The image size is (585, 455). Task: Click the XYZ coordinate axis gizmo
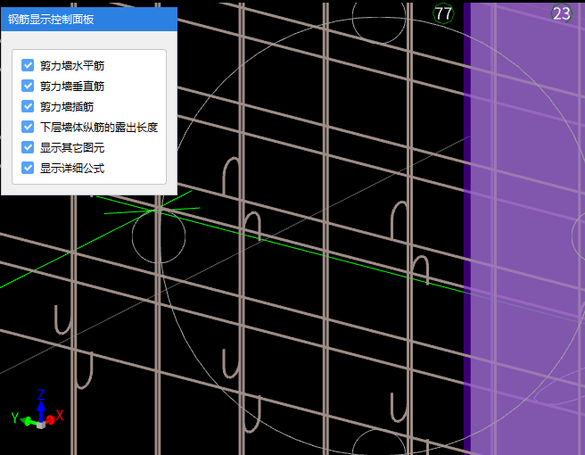(x=38, y=409)
